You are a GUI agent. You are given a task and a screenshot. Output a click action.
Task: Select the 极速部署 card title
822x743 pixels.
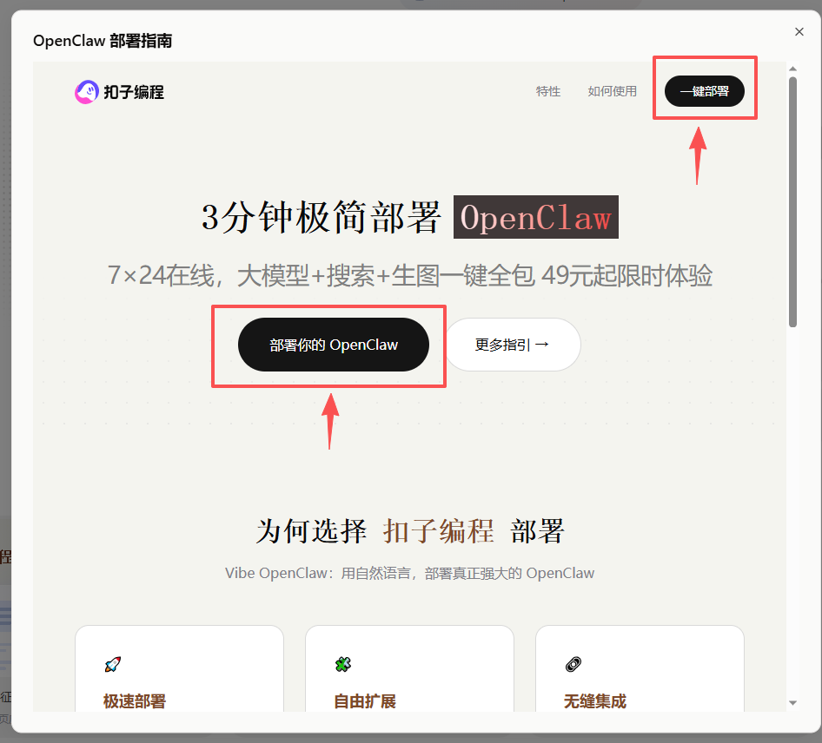click(x=135, y=700)
